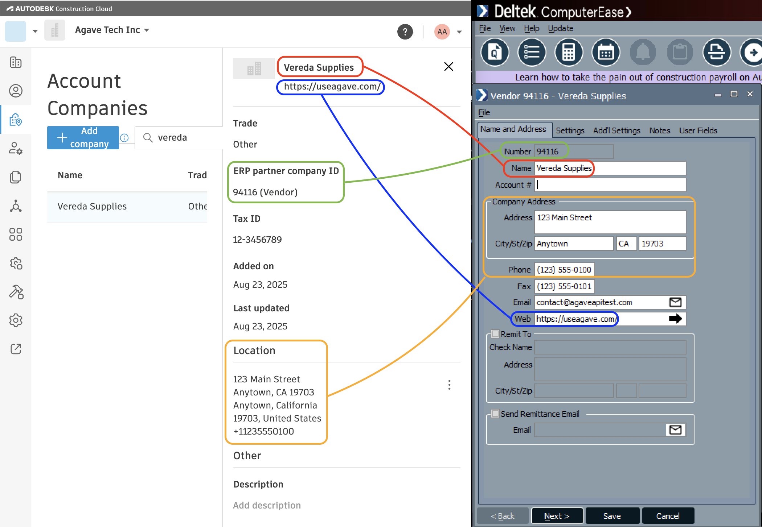Click the Save button in Vendor window
This screenshot has width=762, height=527.
[x=612, y=516]
